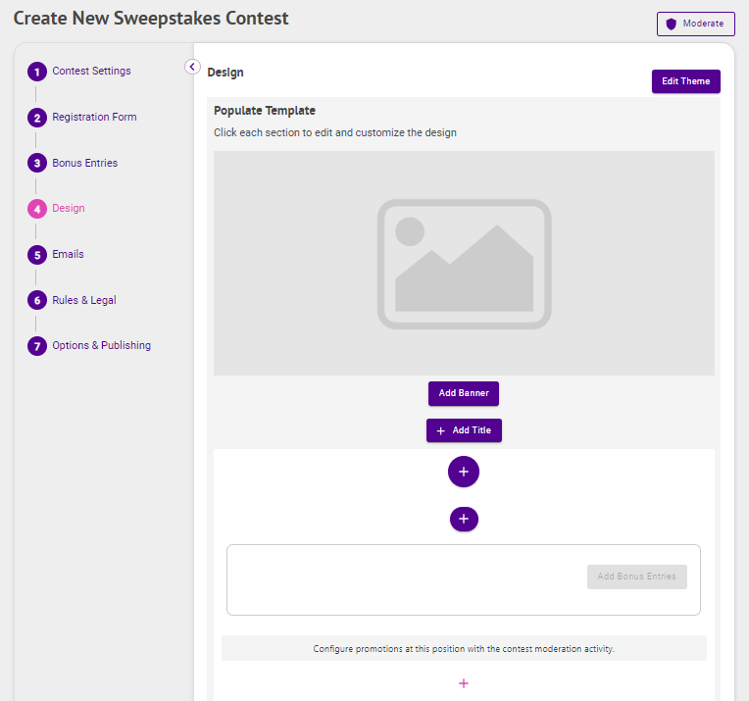
Task: Click the pink plus icon below promotions
Action: click(x=464, y=683)
